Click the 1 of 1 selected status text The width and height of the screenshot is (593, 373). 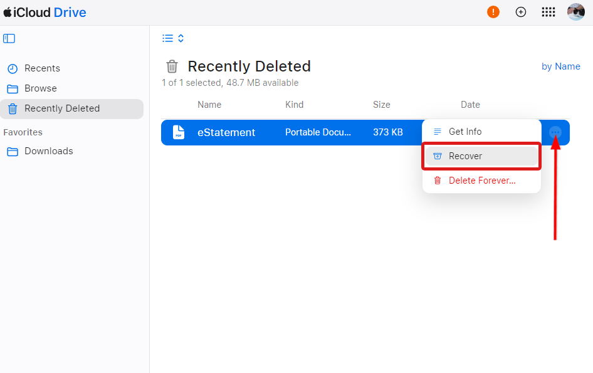230,83
